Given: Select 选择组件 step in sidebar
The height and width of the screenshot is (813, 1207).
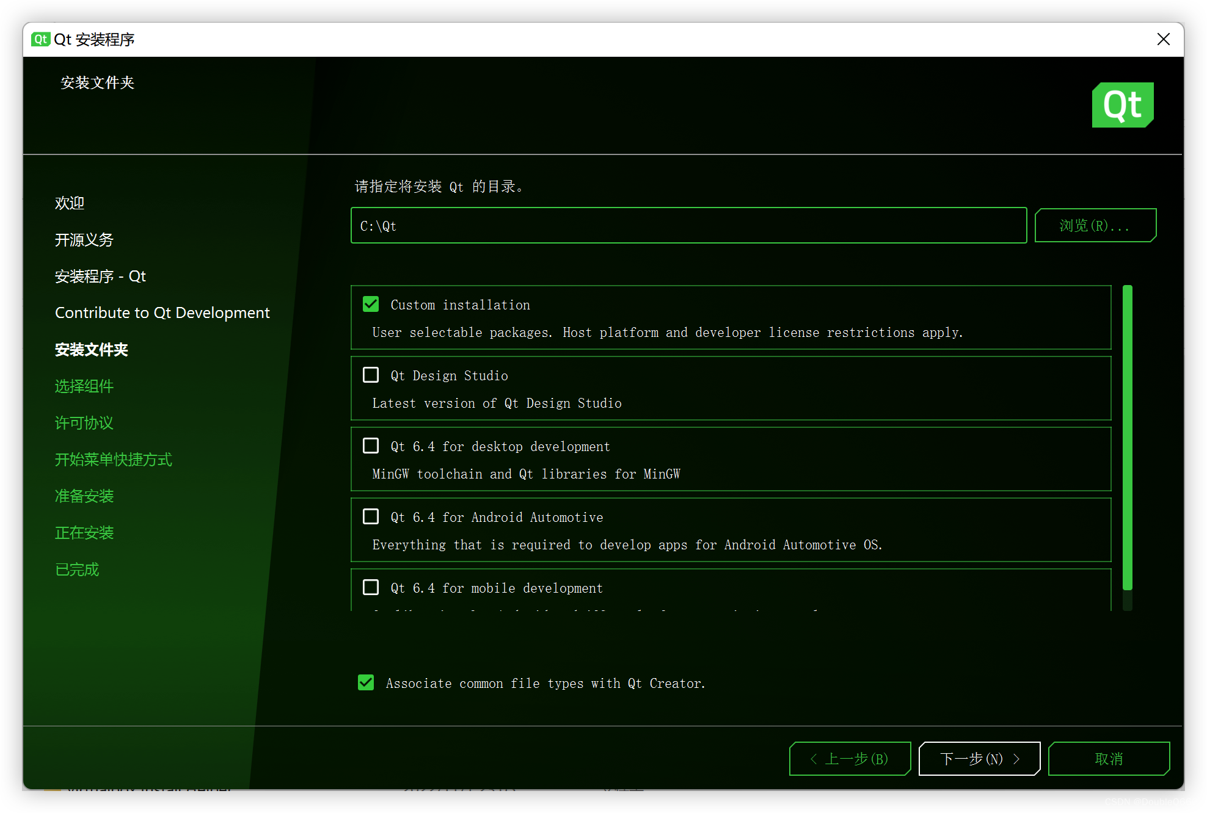Looking at the screenshot, I should pos(84,386).
